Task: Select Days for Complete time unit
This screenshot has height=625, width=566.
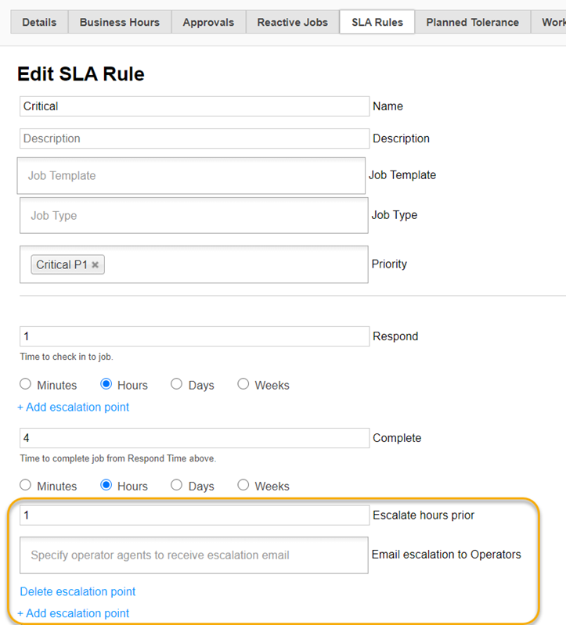Action: point(176,485)
